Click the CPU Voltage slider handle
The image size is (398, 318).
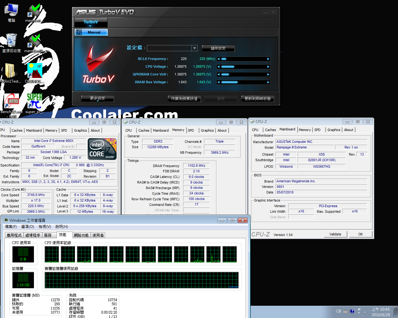[x=228, y=67]
